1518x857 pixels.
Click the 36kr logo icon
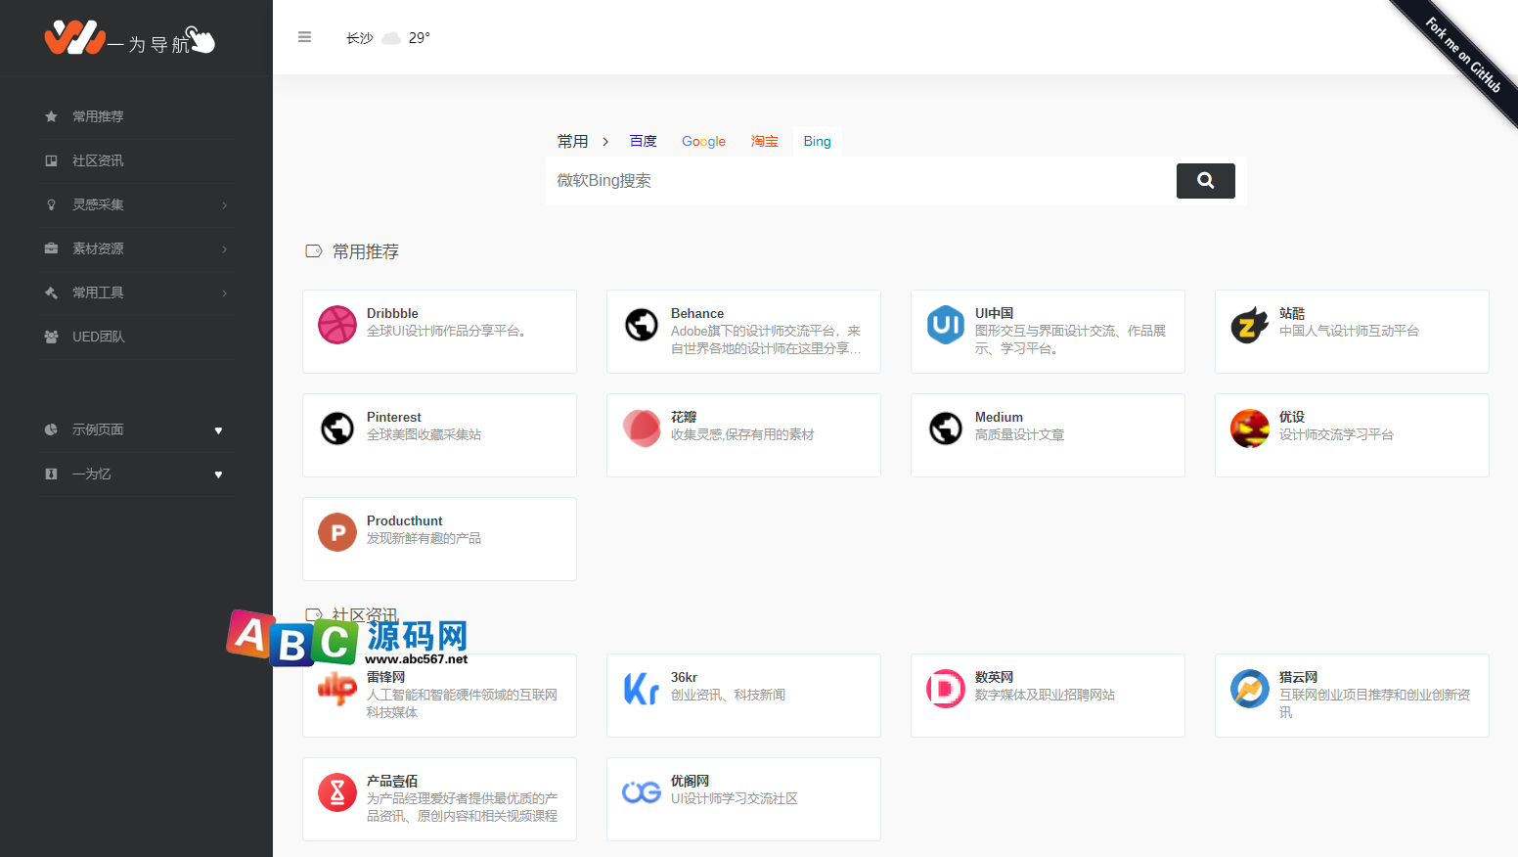641,689
